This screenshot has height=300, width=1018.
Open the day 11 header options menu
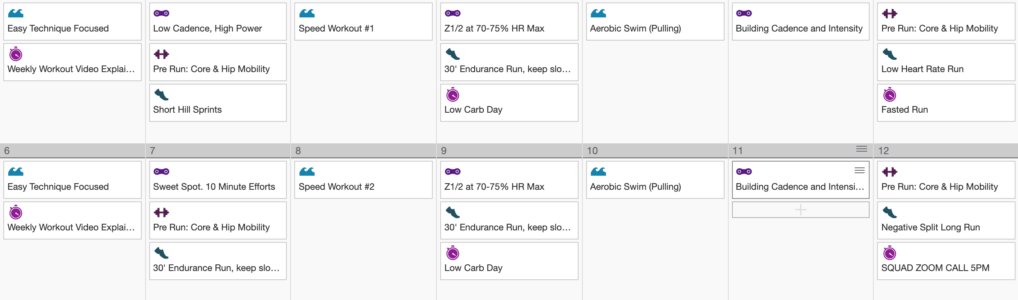862,149
